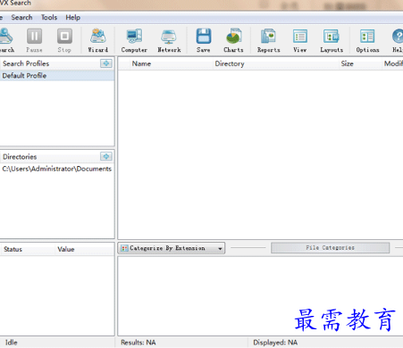Click the Pause toolbar button
Screen dimensions: 403x348
tap(34, 40)
